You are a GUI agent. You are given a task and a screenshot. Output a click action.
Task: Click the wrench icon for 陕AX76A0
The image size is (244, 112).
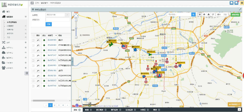(38, 50)
